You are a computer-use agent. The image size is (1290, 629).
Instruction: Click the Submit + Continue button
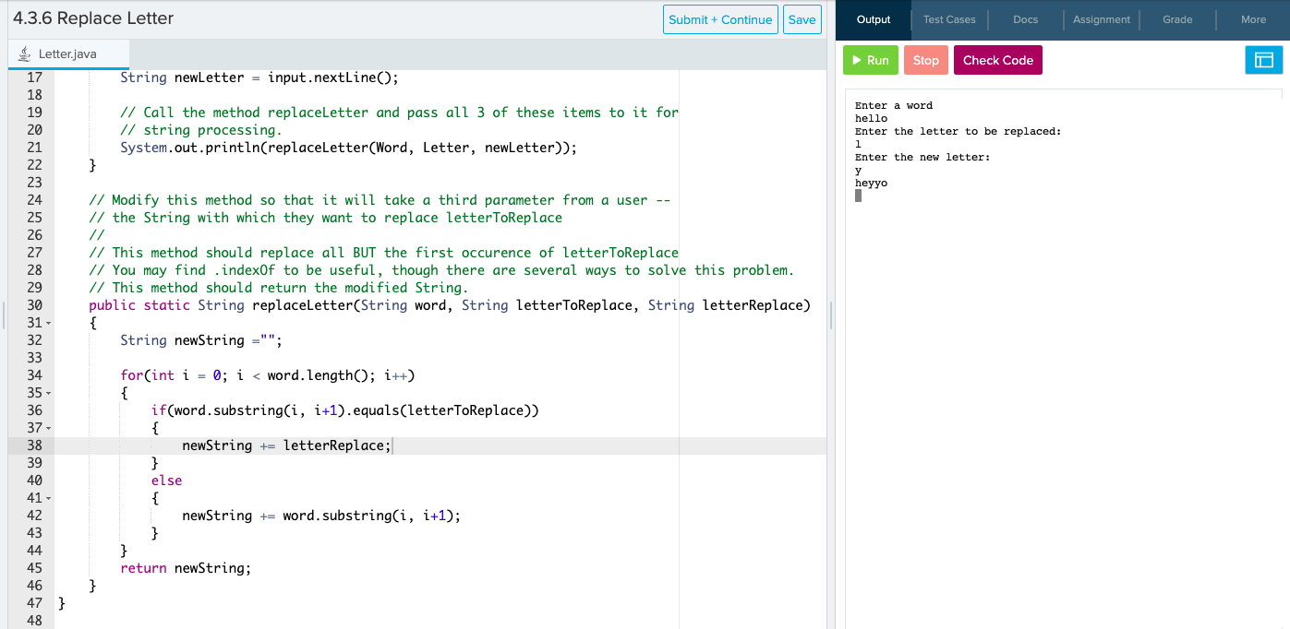720,19
